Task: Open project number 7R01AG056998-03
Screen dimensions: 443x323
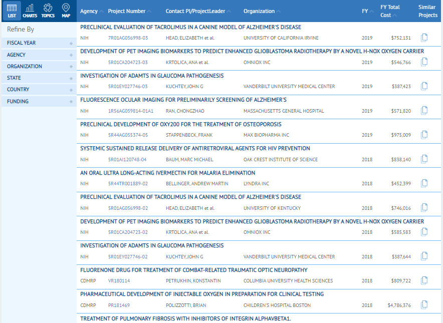Action: [128, 38]
